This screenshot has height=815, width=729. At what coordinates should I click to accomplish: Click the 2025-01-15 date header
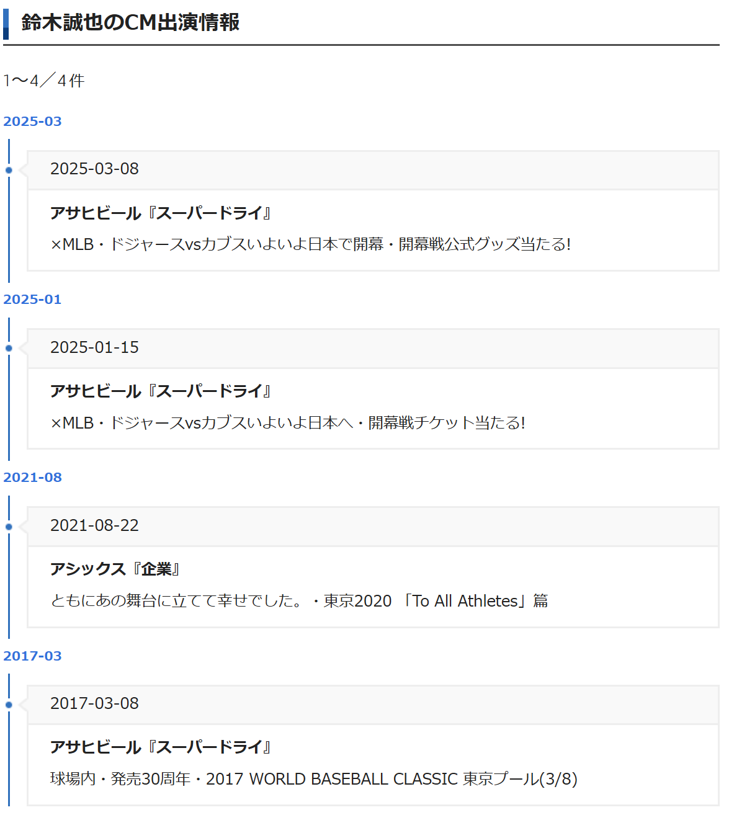(94, 347)
